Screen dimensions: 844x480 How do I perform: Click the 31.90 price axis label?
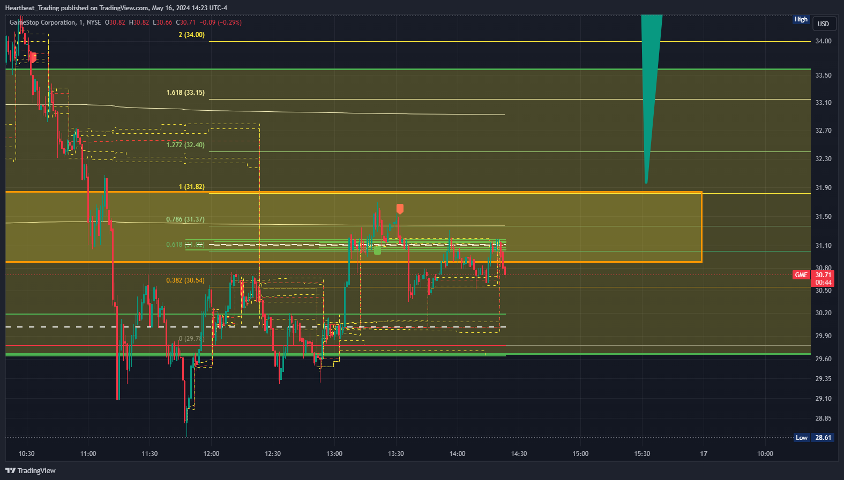click(x=823, y=188)
